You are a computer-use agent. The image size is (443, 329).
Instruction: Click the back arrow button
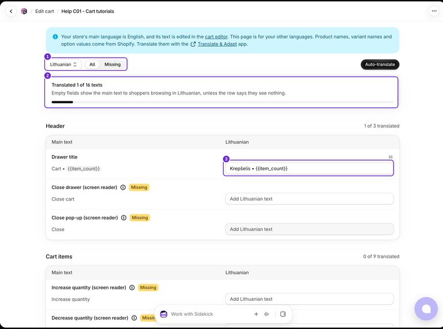pyautogui.click(x=11, y=12)
